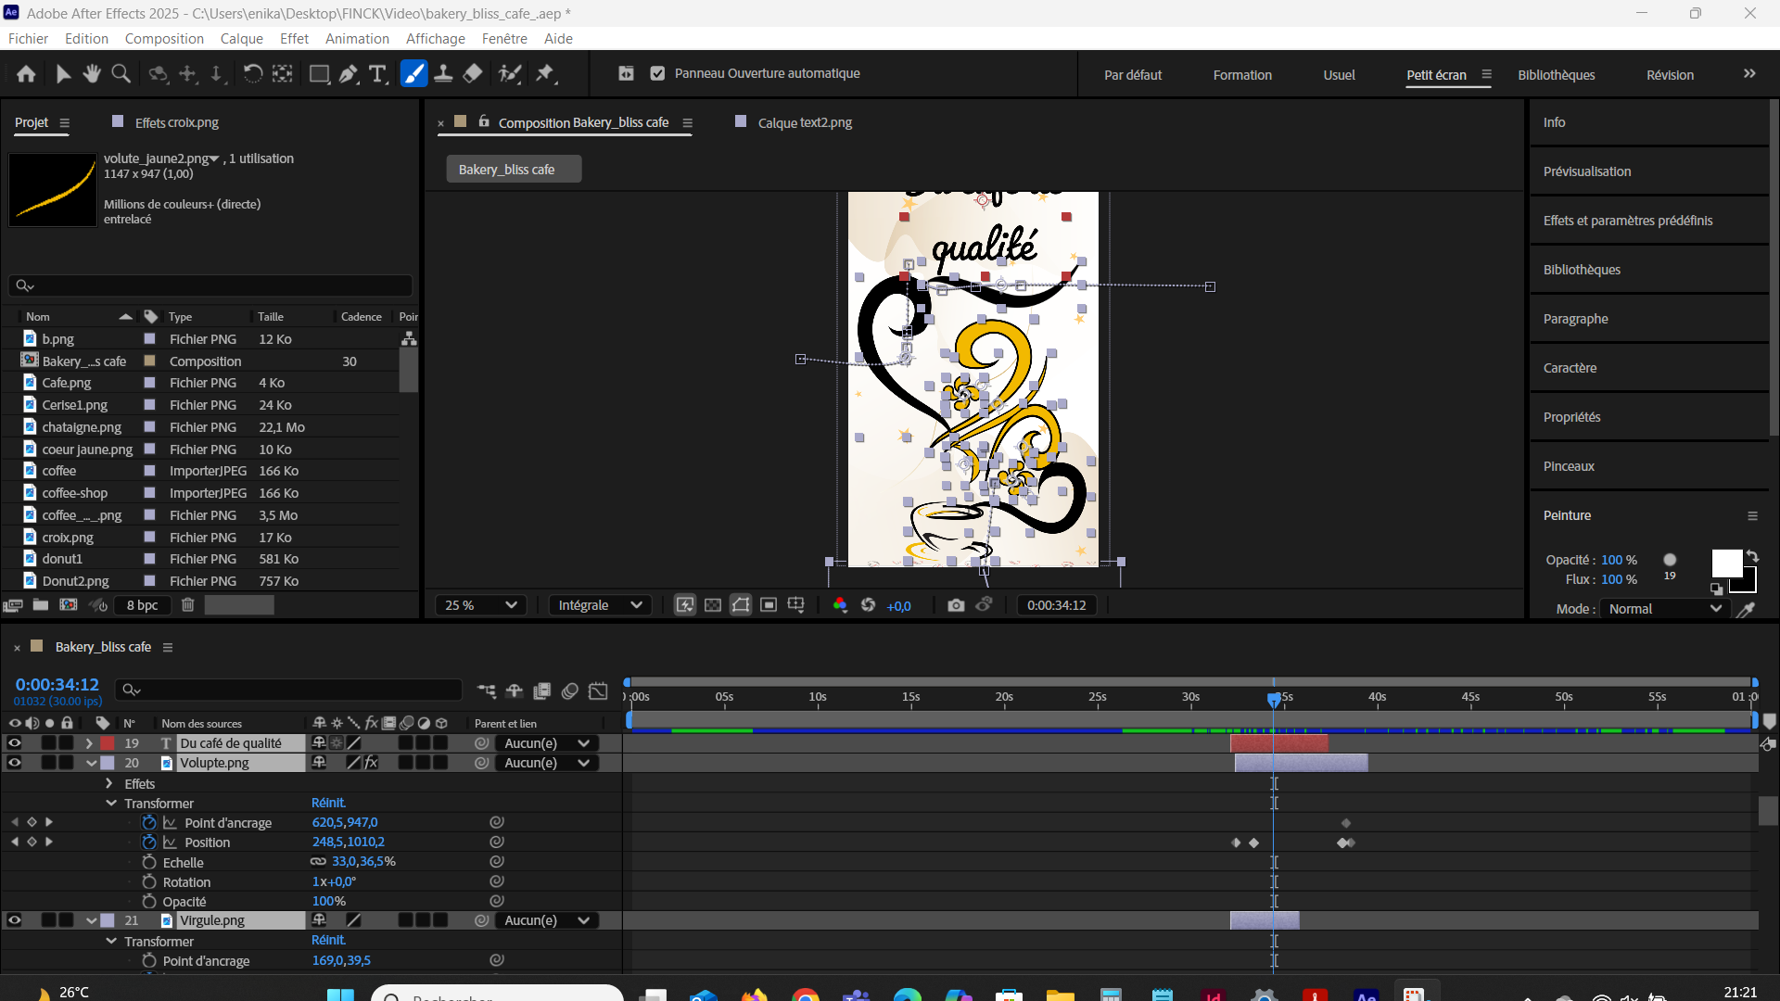Select the Selection arrow tool
The height and width of the screenshot is (1001, 1780).
[x=63, y=74]
